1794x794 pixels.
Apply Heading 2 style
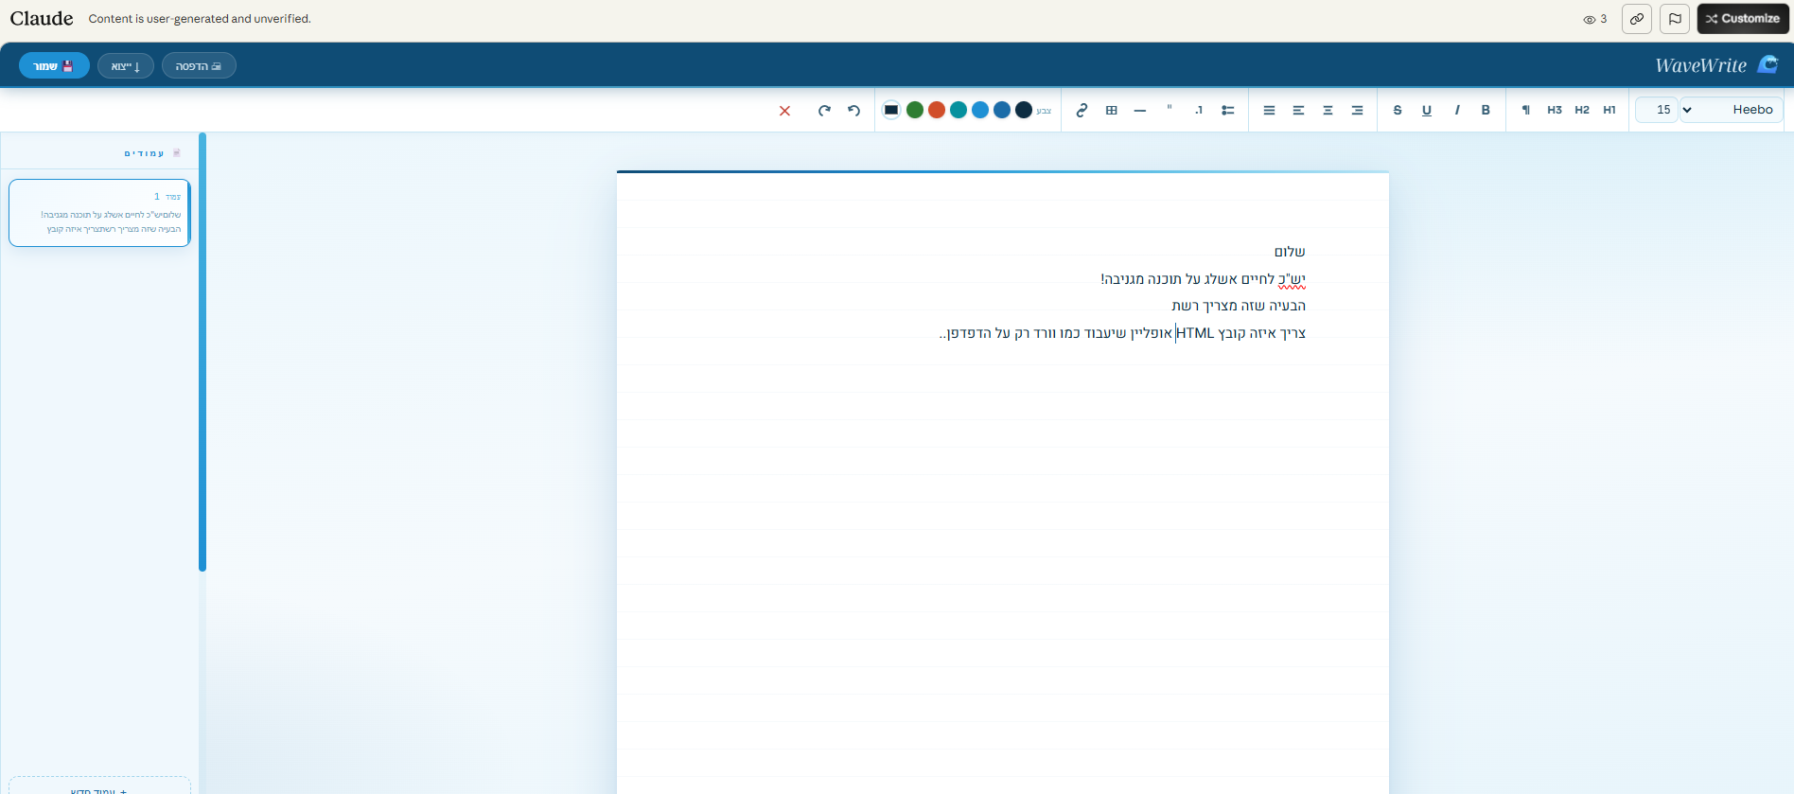[1582, 110]
